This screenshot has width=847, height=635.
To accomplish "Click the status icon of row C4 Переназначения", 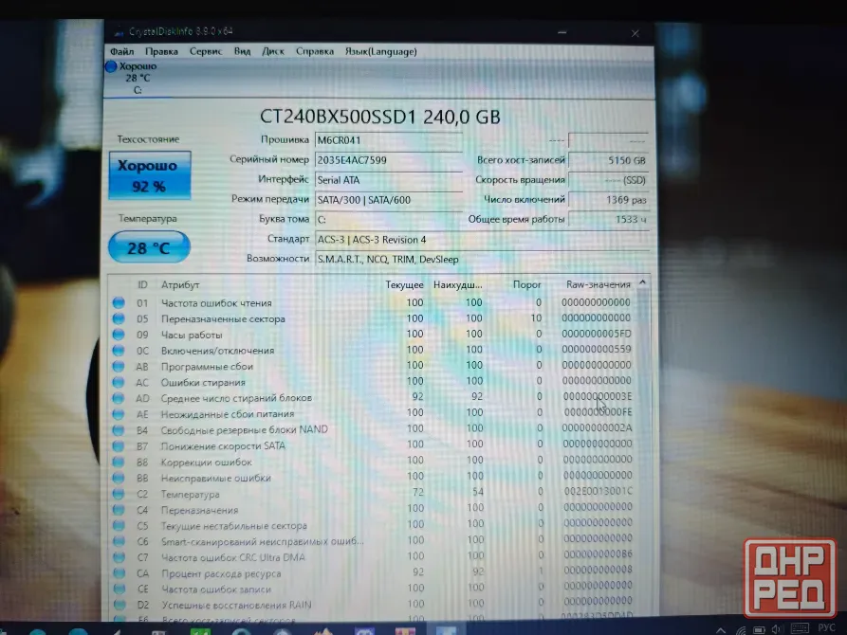I will [x=119, y=510].
